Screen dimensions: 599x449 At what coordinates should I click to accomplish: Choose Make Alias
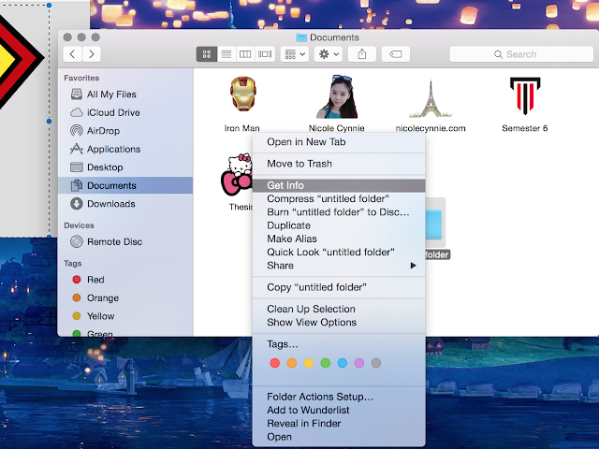(x=339, y=239)
